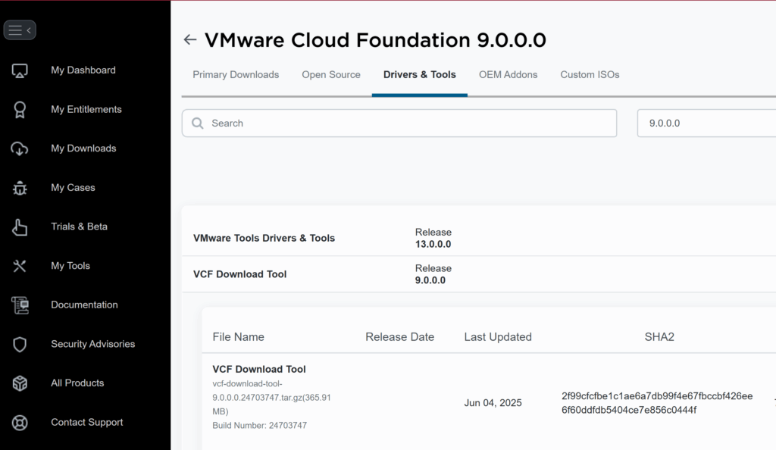Click the Release Date column header
The width and height of the screenshot is (776, 450).
click(x=400, y=337)
